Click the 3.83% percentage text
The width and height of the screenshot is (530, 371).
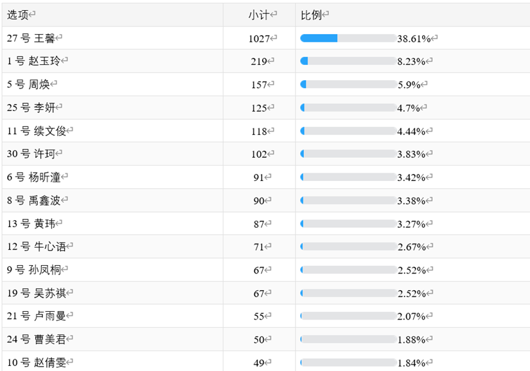pos(412,155)
